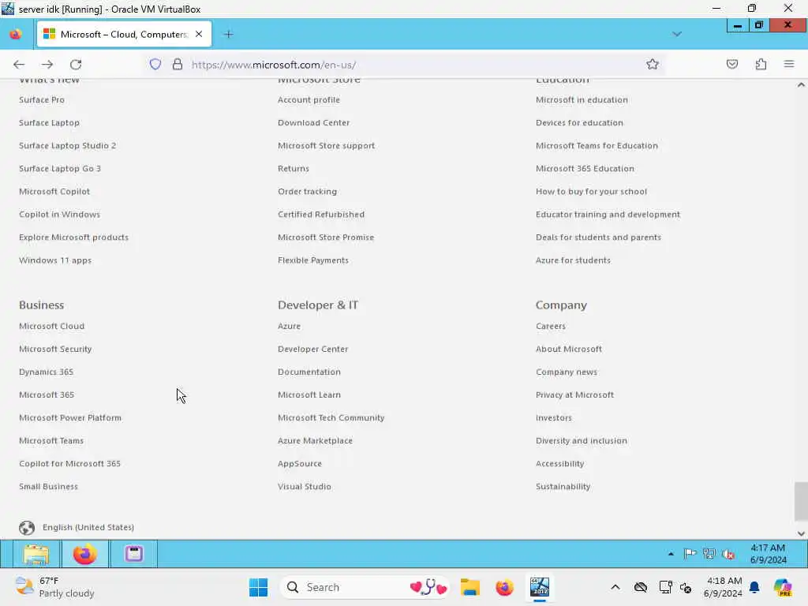Viewport: 808px width, 606px height.
Task: Open guest clock showing 4:17 AM
Action: [768, 554]
